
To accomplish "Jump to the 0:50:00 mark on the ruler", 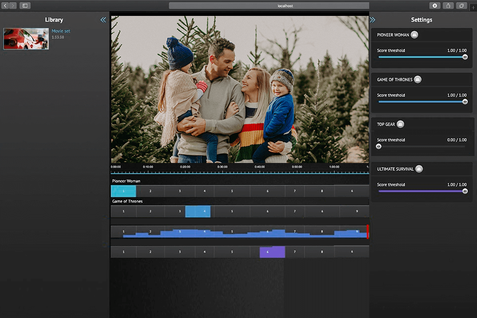I will 297,167.
